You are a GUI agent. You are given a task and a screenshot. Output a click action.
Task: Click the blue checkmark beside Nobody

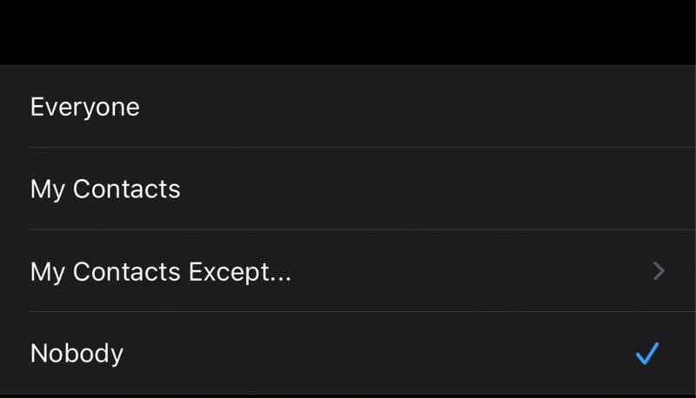646,354
